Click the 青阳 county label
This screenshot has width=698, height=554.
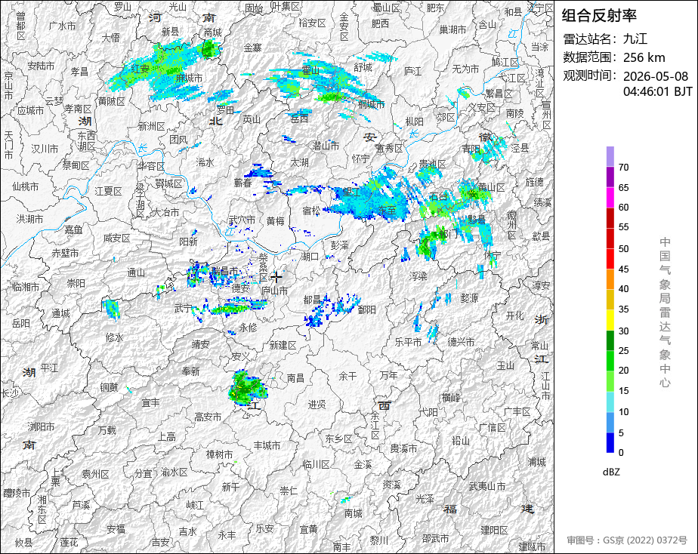(x=471, y=149)
